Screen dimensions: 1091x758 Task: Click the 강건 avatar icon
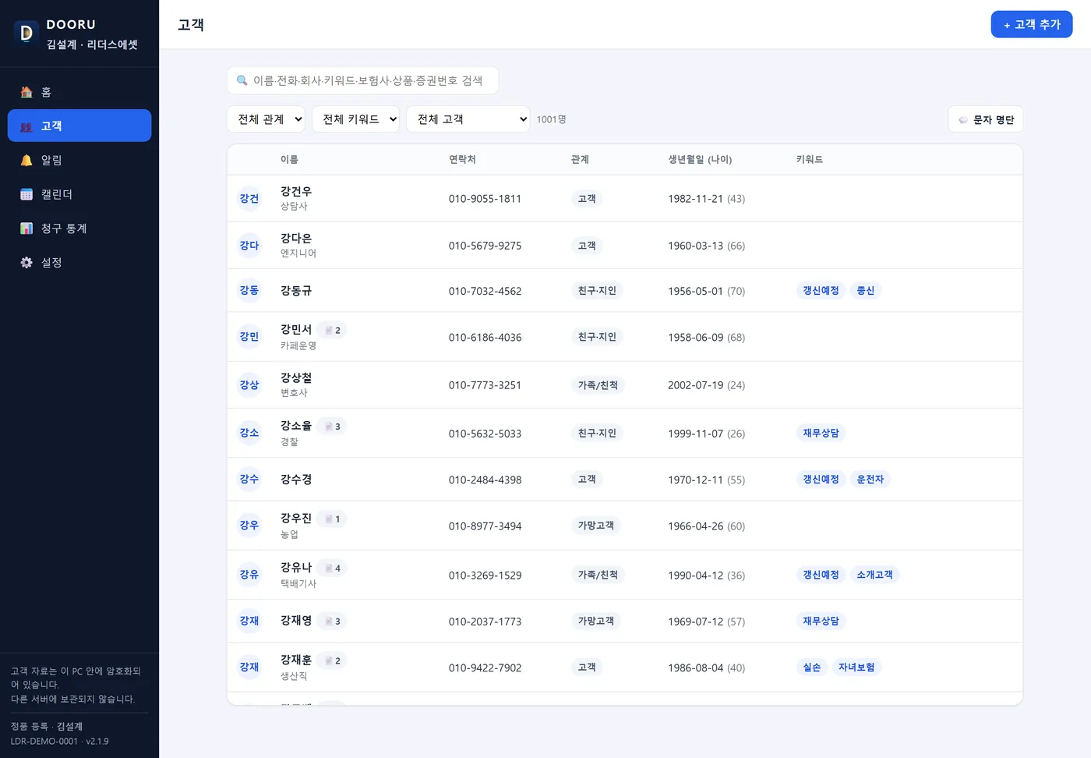(x=249, y=199)
